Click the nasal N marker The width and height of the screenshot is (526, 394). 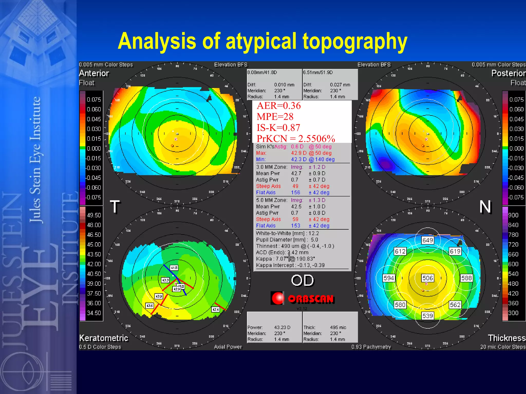[485, 207]
